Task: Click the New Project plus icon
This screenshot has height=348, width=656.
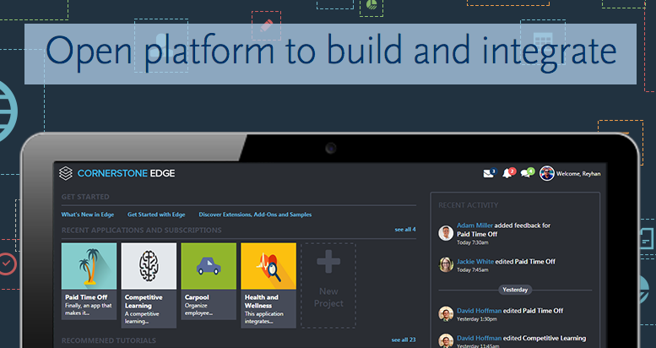Action: [x=328, y=262]
